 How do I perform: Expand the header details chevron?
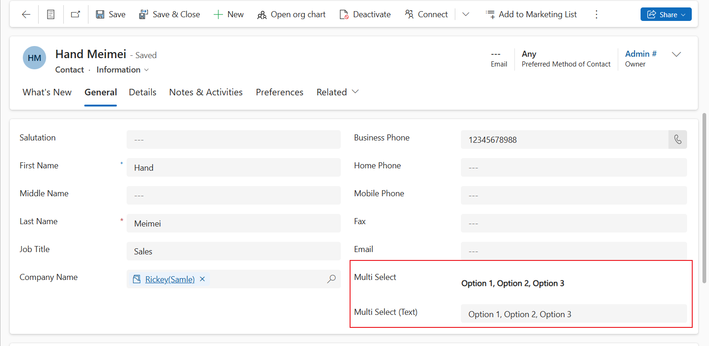(676, 54)
